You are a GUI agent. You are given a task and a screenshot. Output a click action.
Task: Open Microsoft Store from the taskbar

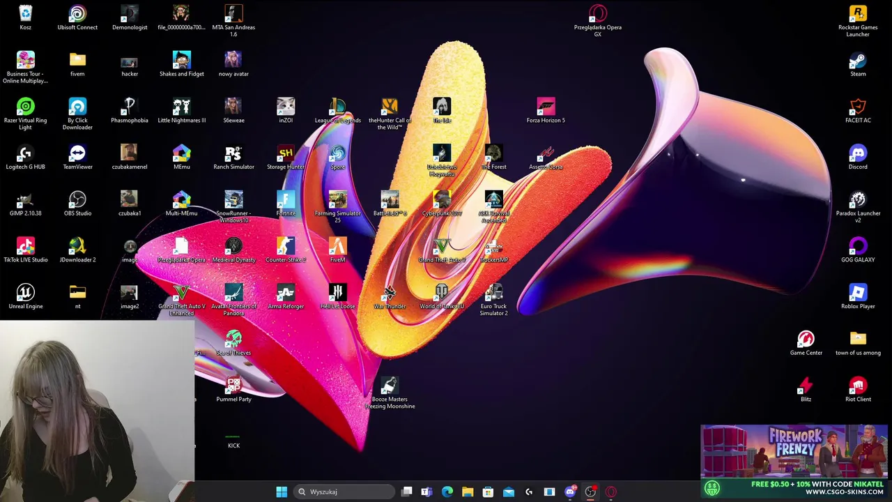click(488, 492)
